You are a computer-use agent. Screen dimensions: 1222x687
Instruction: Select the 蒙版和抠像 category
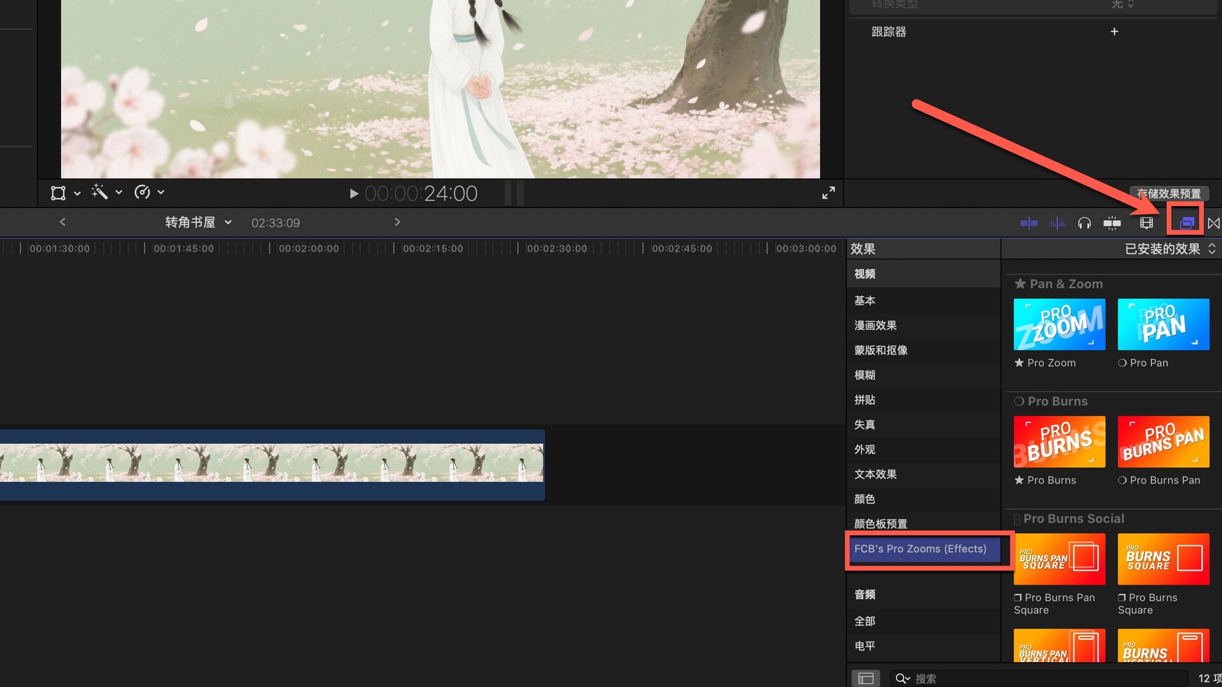[923, 350]
